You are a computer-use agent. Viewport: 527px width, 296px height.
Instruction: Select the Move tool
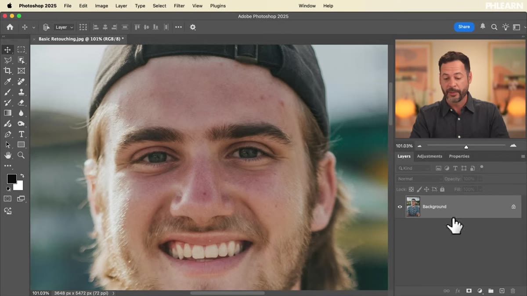coord(7,50)
